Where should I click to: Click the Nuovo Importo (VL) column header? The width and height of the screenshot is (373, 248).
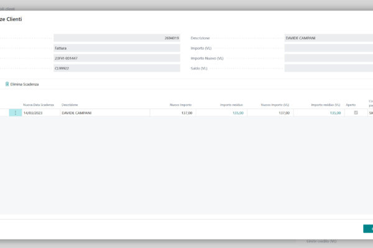pyautogui.click(x=275, y=105)
